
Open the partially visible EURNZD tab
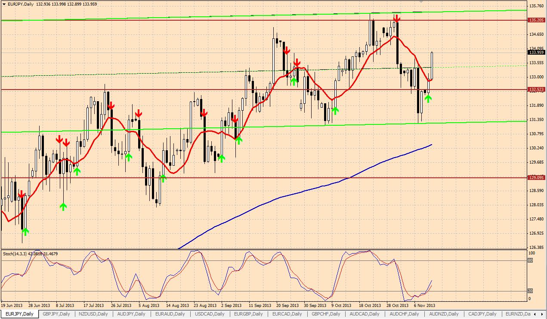click(x=517, y=314)
